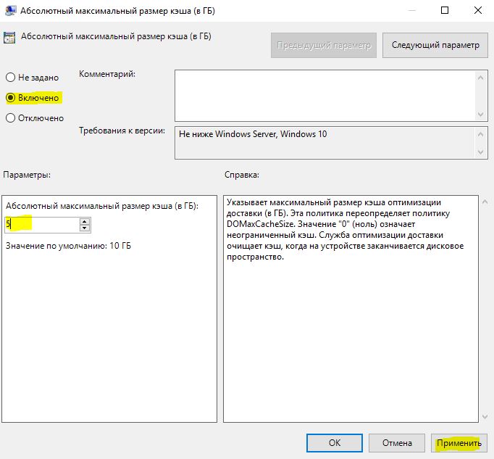This screenshot has height=459, width=494.
Task: Decrease cache size with spinner down arrow
Action: click(85, 228)
